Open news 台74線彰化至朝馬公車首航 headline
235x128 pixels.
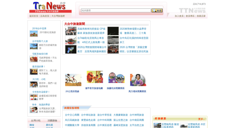pos(91,40)
